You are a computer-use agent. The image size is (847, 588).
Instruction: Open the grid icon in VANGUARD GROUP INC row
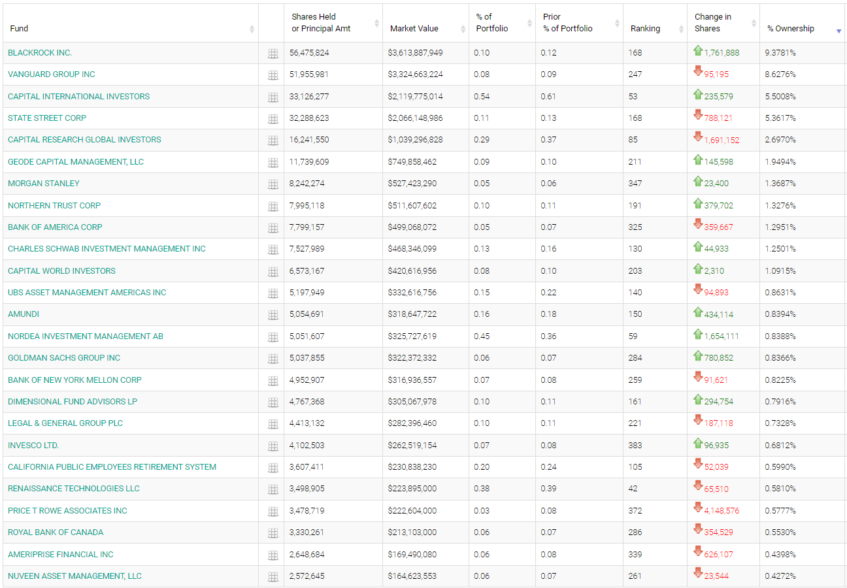273,75
